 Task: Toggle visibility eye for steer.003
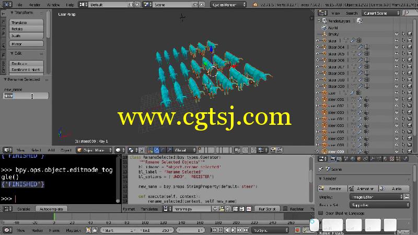click(x=397, y=112)
